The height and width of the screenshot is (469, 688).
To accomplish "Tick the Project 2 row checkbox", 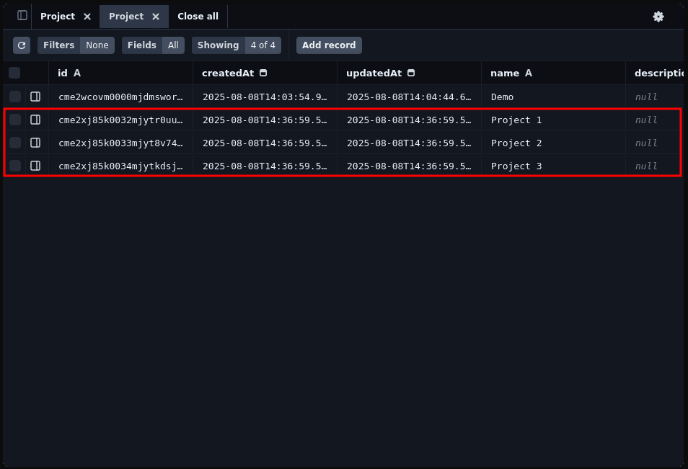I will point(15,143).
